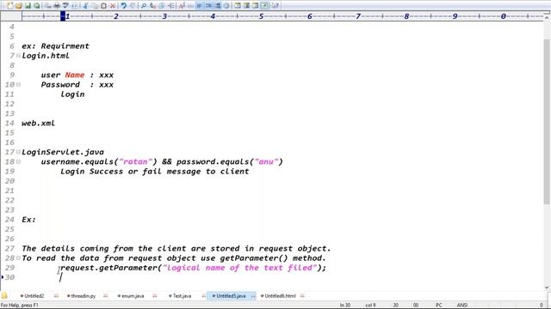Click 'PC' file format in status bar

pyautogui.click(x=438, y=306)
